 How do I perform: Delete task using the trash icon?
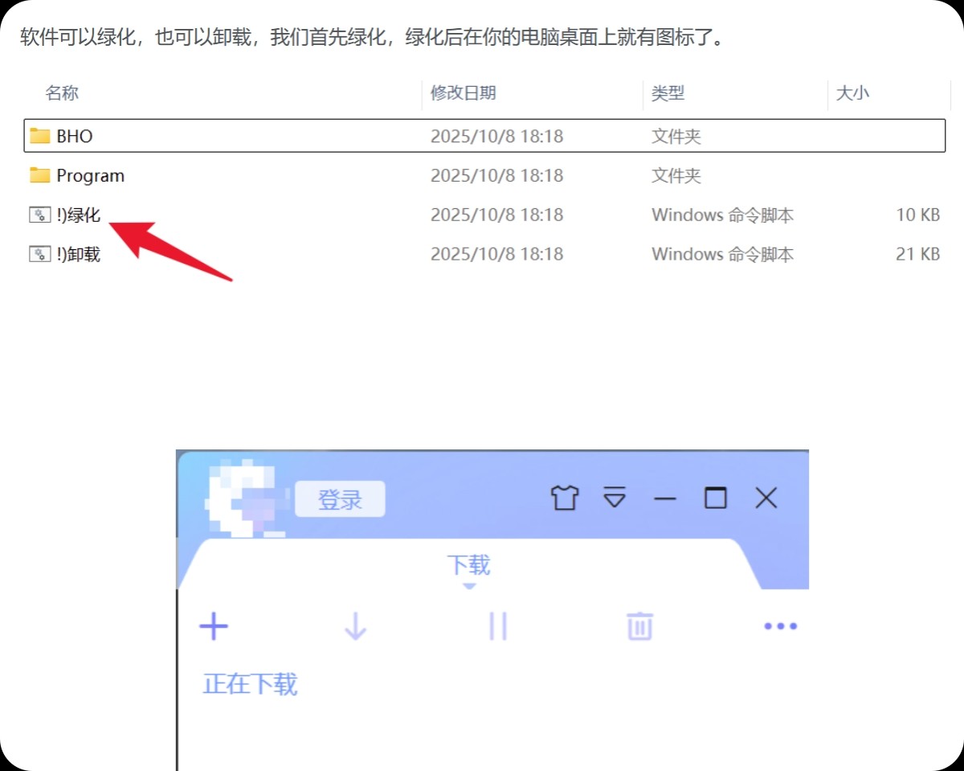click(639, 626)
